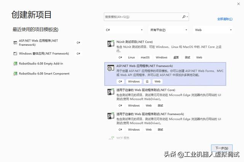The width and height of the screenshot is (244, 162).
Task: Click the Web driver test (.NET Core) icon
Action: (111, 92)
